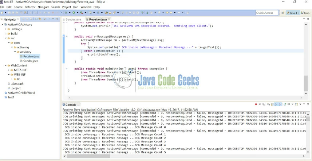Image resolution: width=312 pixels, height=161 pixels.
Task: Collapse the advisory folder
Action: (15, 52)
